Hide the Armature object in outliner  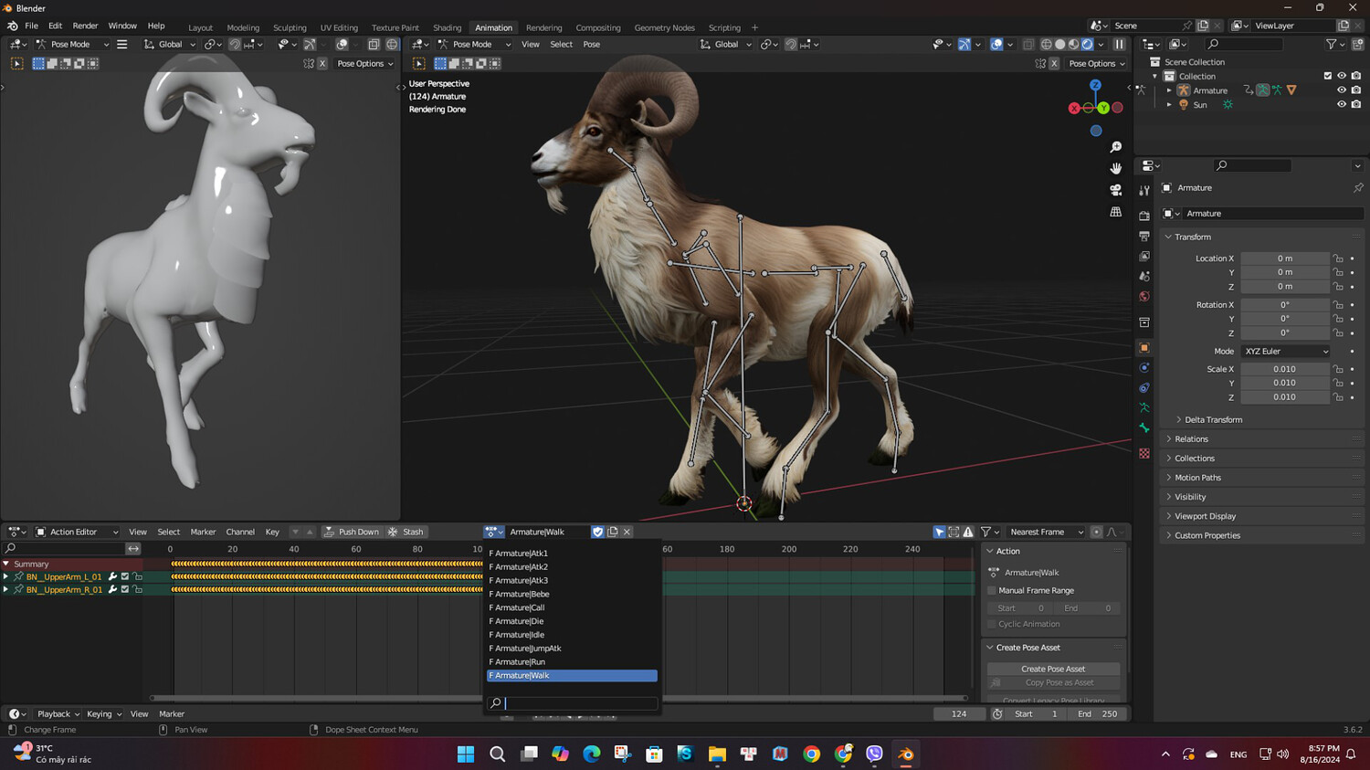[x=1341, y=90]
